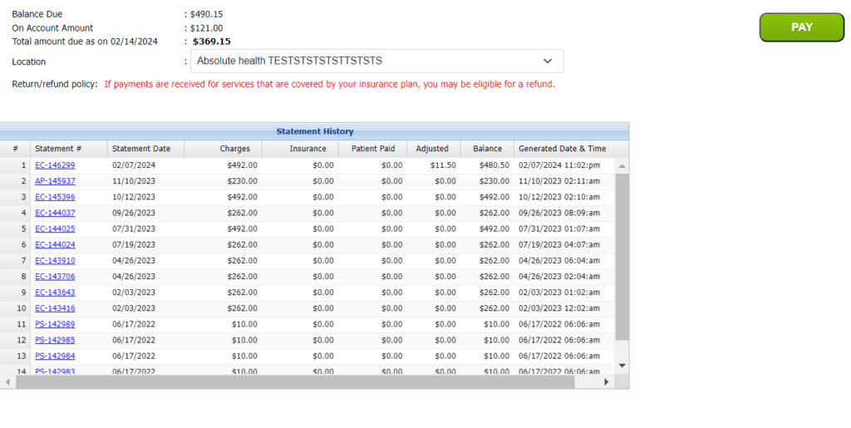Screen dimensions: 851x428
Task: Sort by Patient Paid column
Action: [x=379, y=149]
